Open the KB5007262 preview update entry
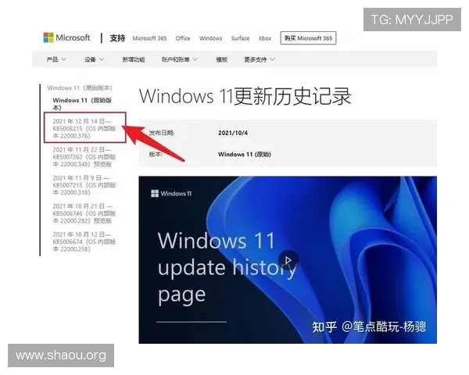This screenshot has height=375, width=469. point(84,157)
